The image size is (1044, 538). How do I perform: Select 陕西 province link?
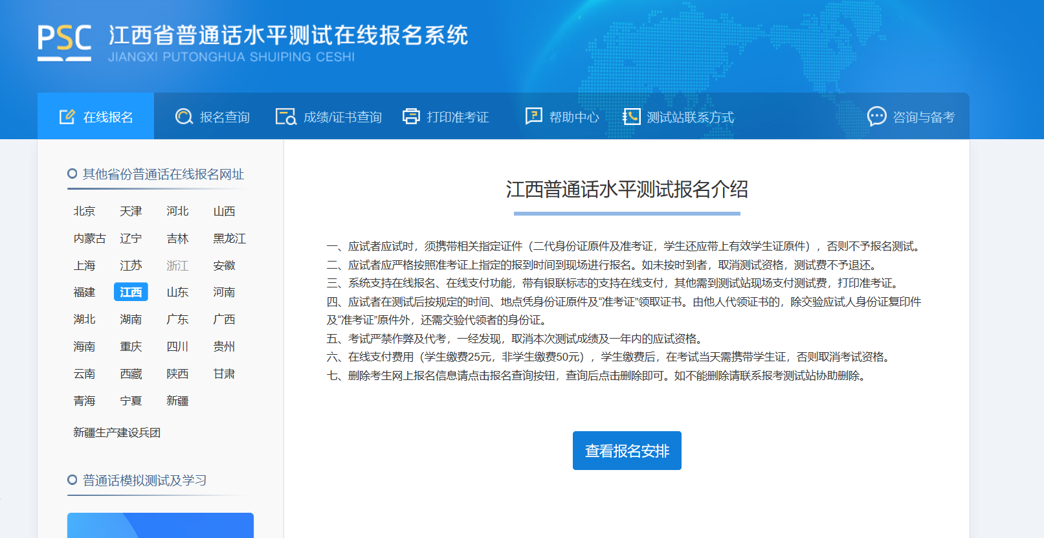tap(177, 374)
